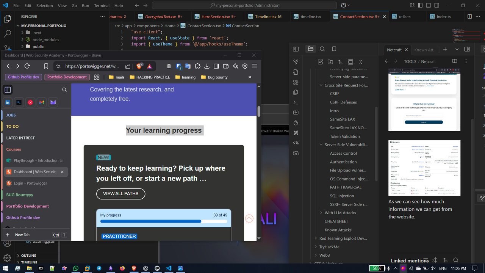Collapse Cross Site Request Forgery folder
This screenshot has height=273, width=485.
tap(321, 85)
